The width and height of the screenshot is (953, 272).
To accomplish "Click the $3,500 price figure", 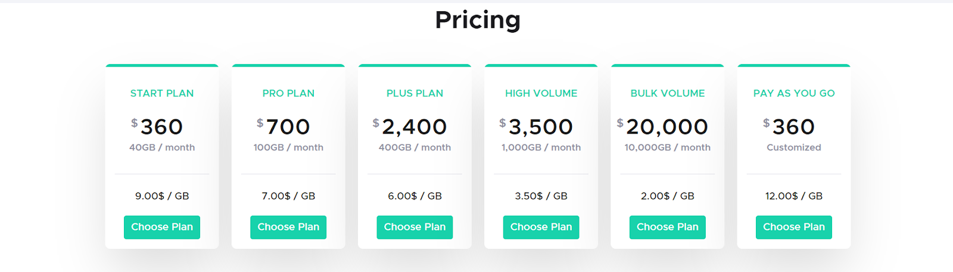I will coord(540,126).
